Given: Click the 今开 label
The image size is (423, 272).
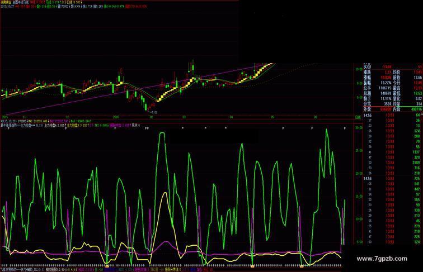Looking at the screenshot, I should point(397,83).
